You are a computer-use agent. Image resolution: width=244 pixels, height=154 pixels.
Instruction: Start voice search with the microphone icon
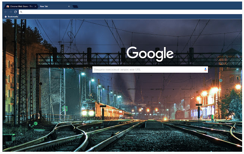(205, 69)
